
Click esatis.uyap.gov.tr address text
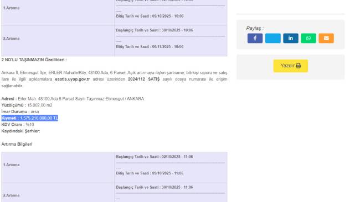[x=73, y=79]
